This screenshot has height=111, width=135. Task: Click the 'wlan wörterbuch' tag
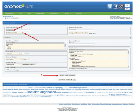tap(46, 97)
